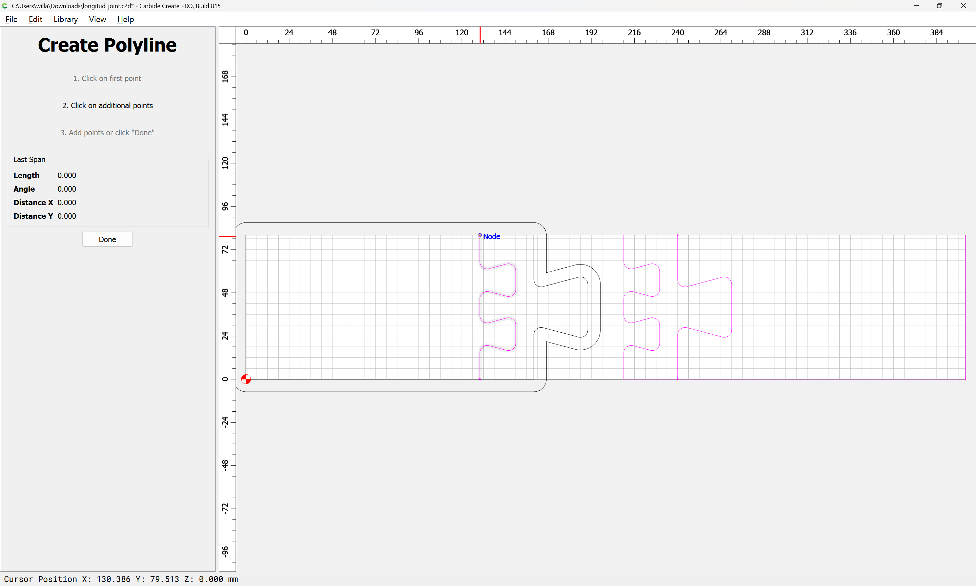Click the Last Span group label
Screen dimensions: 976x586
[x=29, y=159]
